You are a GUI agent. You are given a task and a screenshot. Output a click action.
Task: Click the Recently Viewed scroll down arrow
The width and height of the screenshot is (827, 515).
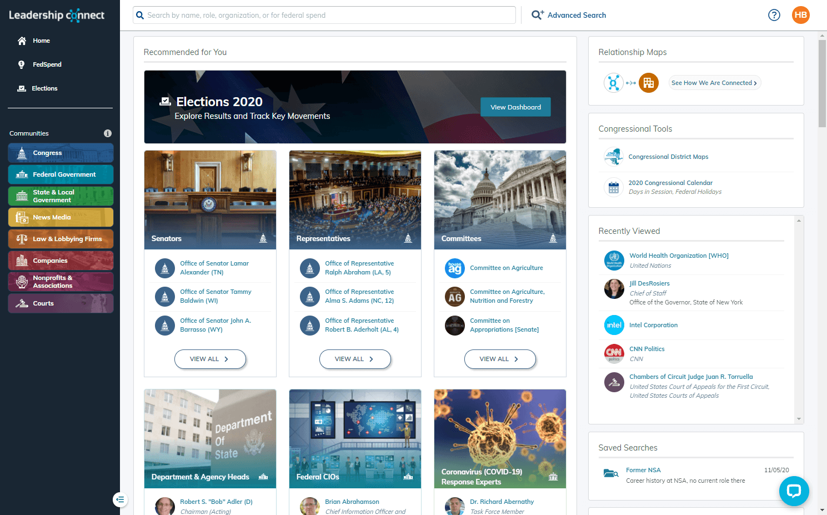point(799,419)
